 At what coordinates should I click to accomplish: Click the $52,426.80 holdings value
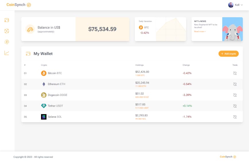(142, 72)
